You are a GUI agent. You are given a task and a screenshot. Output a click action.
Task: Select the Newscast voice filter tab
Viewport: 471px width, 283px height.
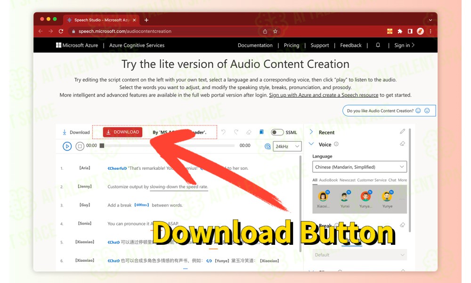(347, 180)
